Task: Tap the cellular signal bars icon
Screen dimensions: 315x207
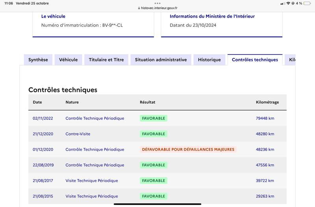Action: pyautogui.click(x=283, y=4)
